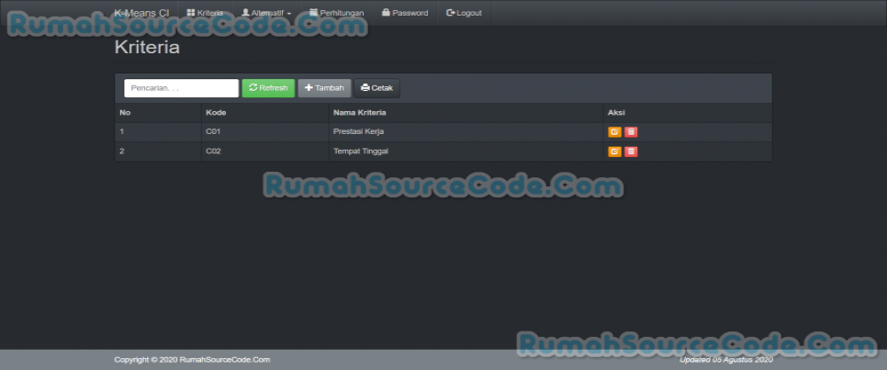The width and height of the screenshot is (887, 370).
Task: Edit the Prestasi Kerja row with orange icon
Action: click(614, 132)
